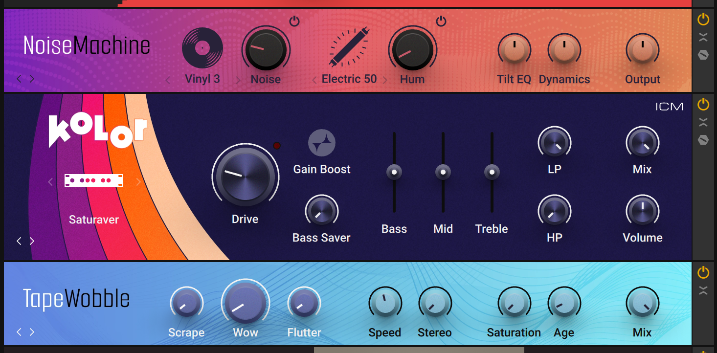Click the Scrape knob
Image resolution: width=717 pixels, height=353 pixels.
186,303
